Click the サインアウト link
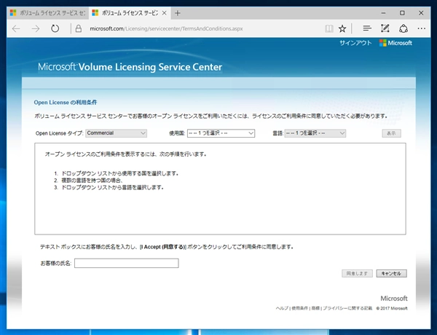Screen dimensions: 437x335 coord(355,43)
